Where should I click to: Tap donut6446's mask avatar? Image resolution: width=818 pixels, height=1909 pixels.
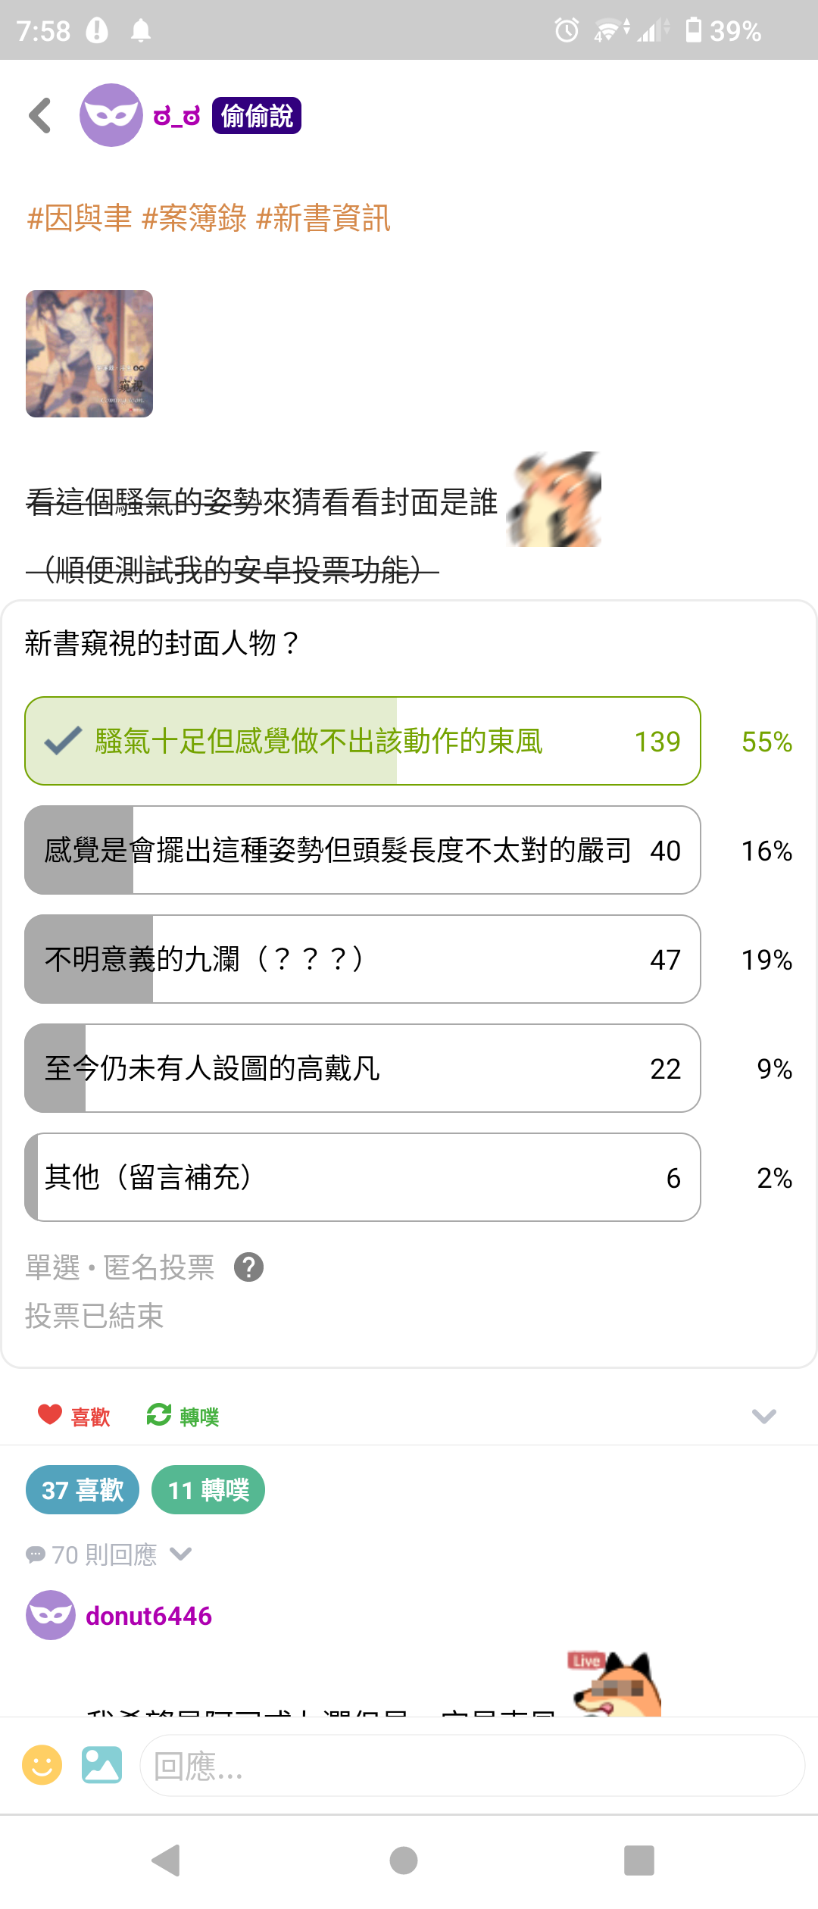[51, 1615]
